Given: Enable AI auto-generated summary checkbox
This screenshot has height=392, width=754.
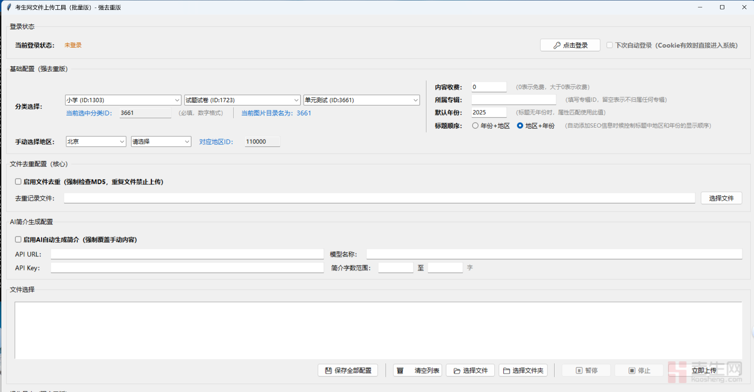Looking at the screenshot, I should pyautogui.click(x=18, y=239).
